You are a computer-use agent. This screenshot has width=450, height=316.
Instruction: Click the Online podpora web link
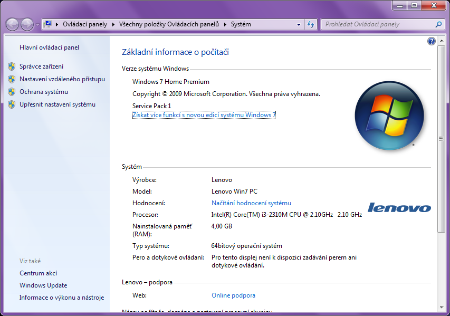point(233,295)
